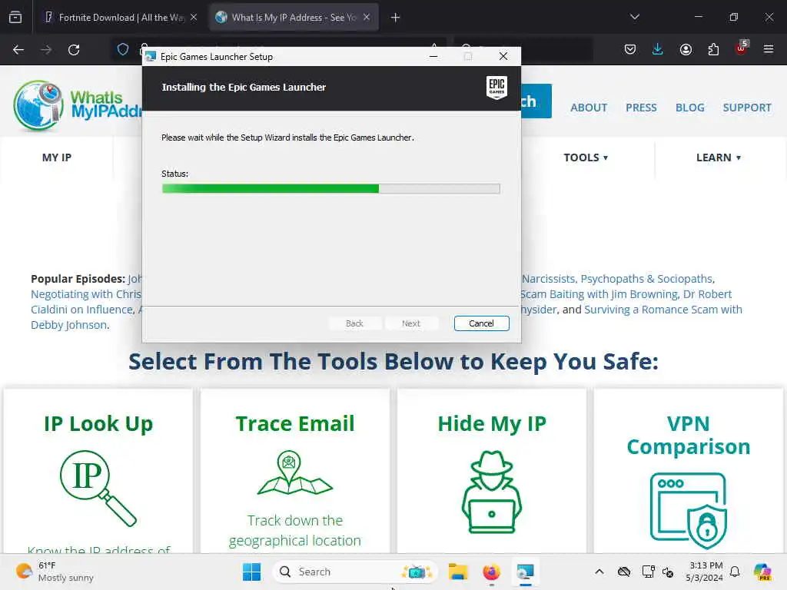Expand the TOOLS dropdown menu
The width and height of the screenshot is (787, 590).
[586, 157]
